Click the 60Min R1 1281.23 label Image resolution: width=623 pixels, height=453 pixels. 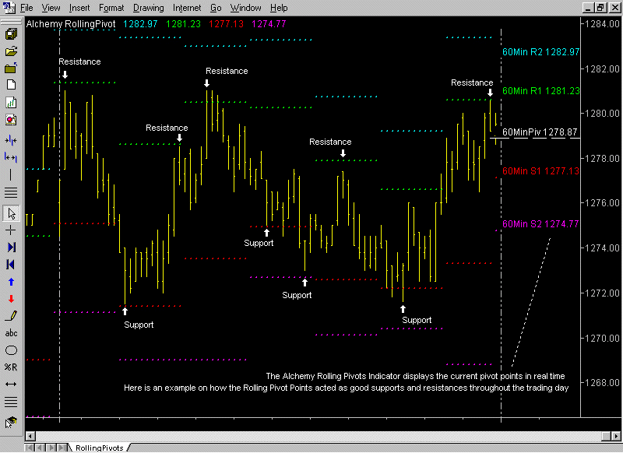tap(540, 91)
